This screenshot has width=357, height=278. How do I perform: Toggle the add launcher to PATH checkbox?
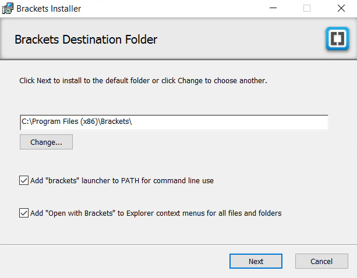pos(24,180)
